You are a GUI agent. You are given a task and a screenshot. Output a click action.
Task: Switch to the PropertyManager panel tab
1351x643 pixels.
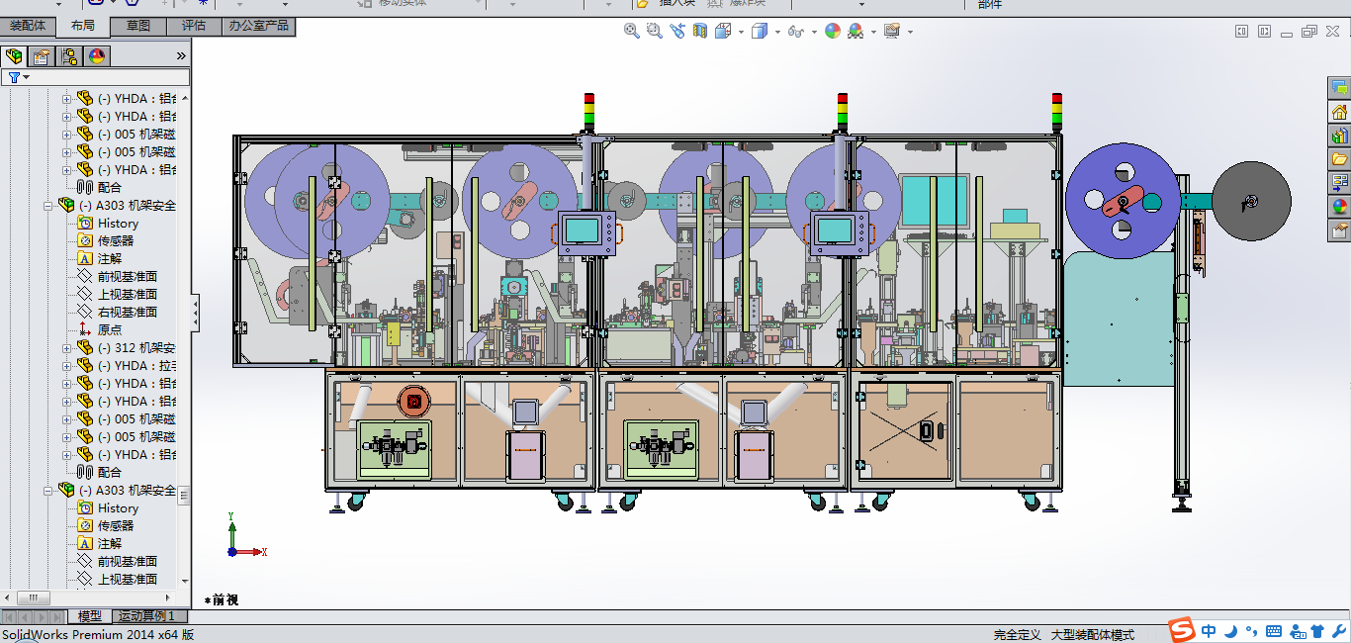(x=42, y=56)
